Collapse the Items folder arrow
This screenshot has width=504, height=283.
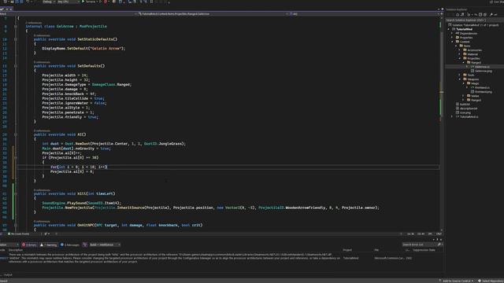coord(456,46)
